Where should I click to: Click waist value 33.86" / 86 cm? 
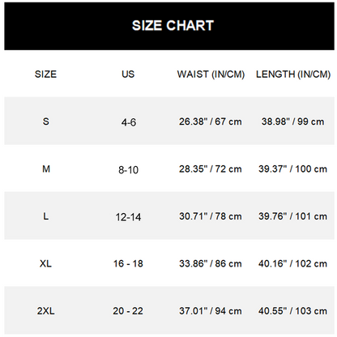pos(211,263)
